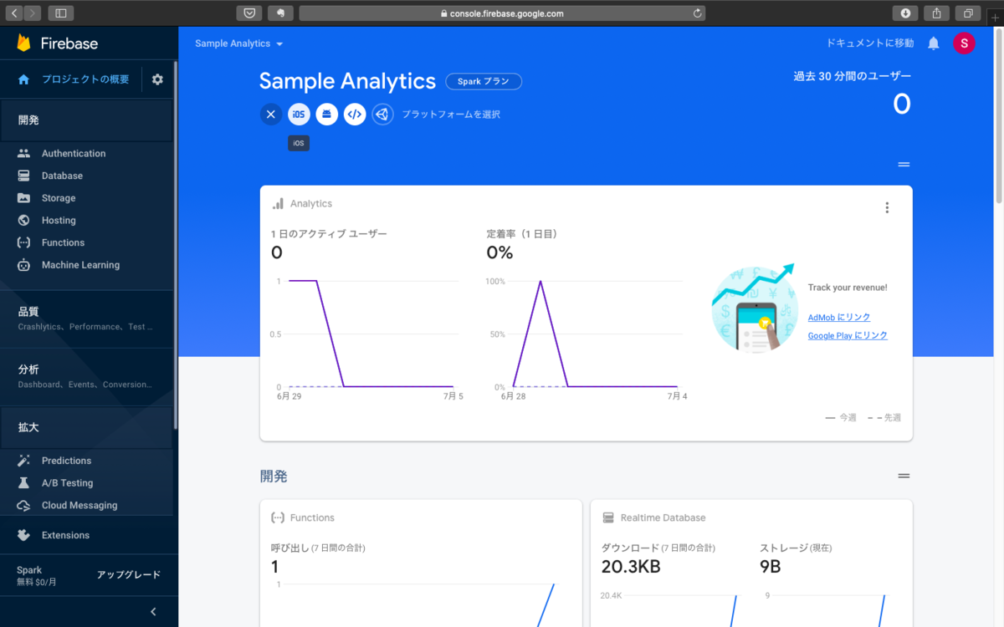Expand the 分析 section

(x=86, y=375)
